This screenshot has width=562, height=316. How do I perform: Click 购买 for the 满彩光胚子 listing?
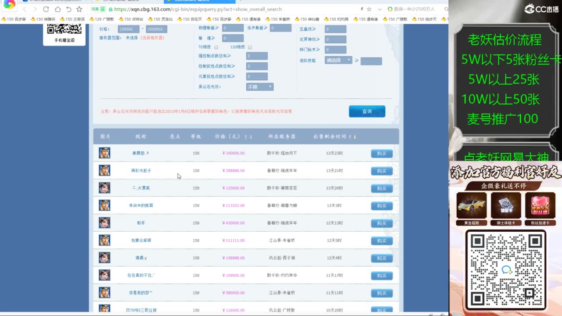(382, 171)
